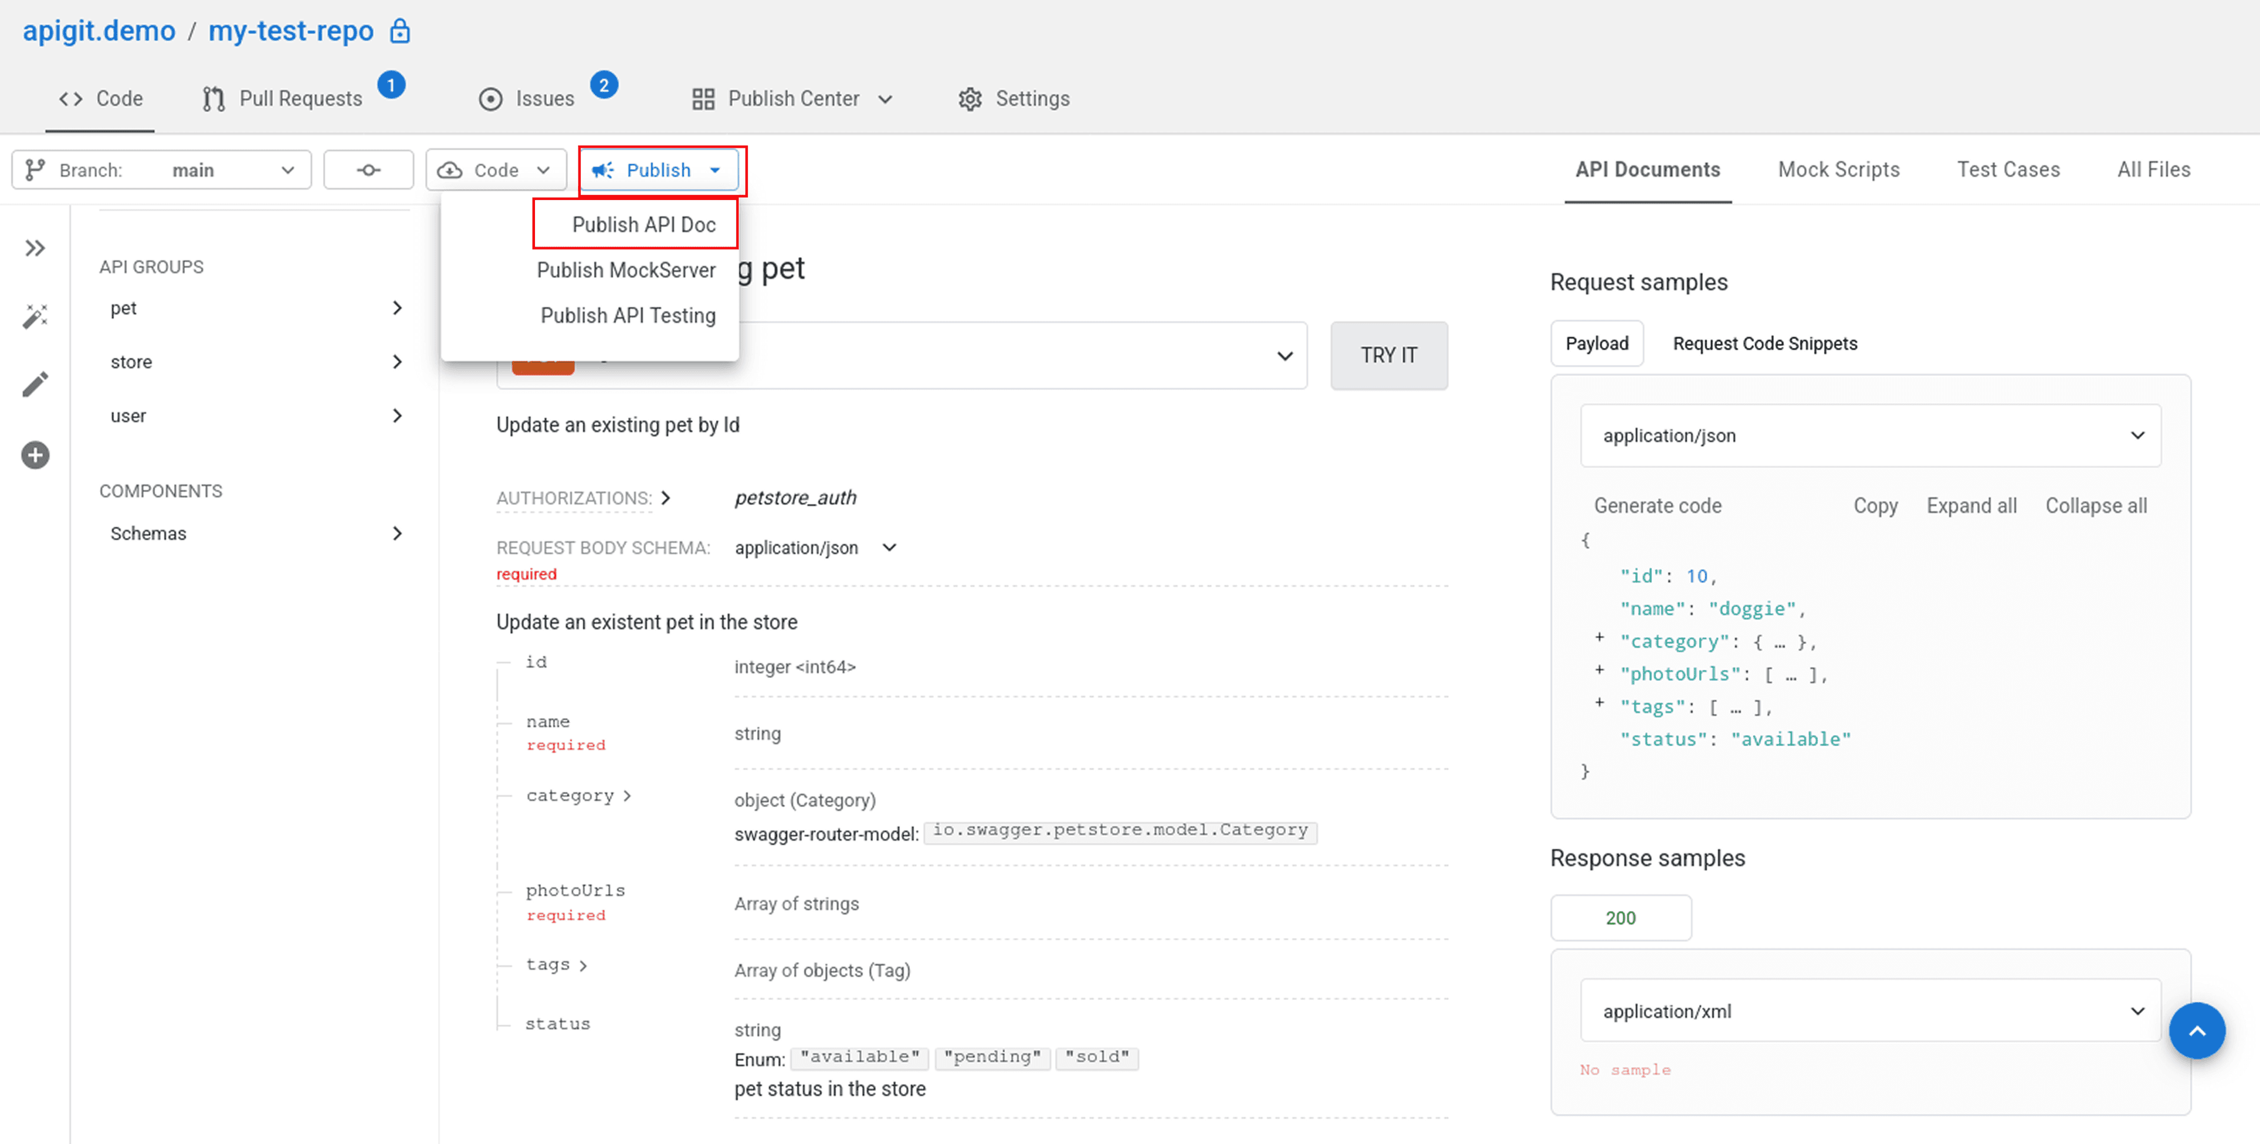Click the magic wand icon in sidebar
Screen dimensions: 2260x1144
(x=35, y=316)
